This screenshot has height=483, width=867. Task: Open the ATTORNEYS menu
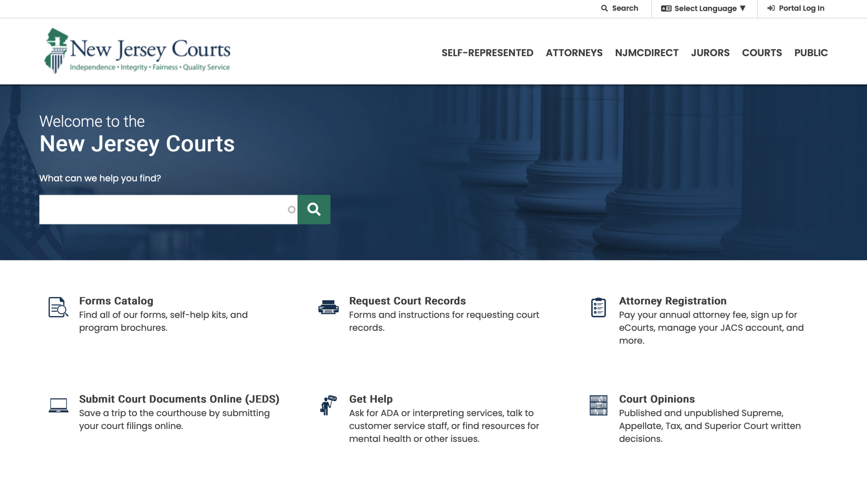click(574, 53)
